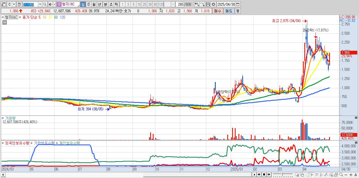Click the 전 button in the toolbar
This screenshot has width=359, height=178.
[x=19, y=4]
